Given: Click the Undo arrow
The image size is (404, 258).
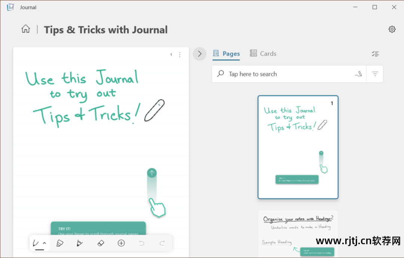Looking at the screenshot, I should 141,243.
